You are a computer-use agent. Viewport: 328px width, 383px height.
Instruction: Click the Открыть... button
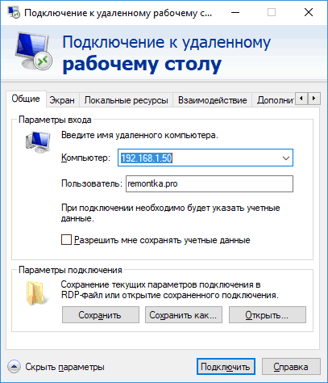pos(268,314)
